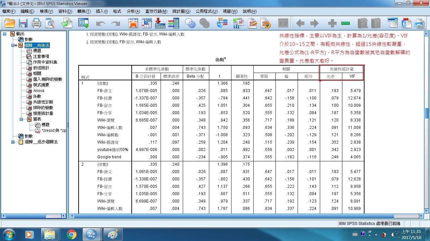This screenshot has width=430, height=241.
Task: Open the 分析(A) menu
Action: [x=133, y=11]
